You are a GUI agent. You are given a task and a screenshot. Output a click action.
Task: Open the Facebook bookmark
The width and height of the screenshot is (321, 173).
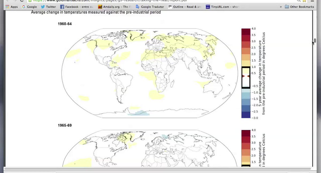click(x=77, y=7)
